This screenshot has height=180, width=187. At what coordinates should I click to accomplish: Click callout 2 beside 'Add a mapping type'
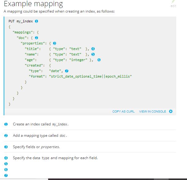(6, 136)
